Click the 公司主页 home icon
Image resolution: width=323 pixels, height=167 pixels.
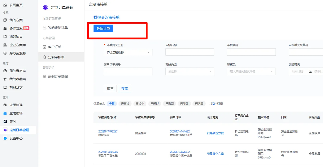[5, 5]
